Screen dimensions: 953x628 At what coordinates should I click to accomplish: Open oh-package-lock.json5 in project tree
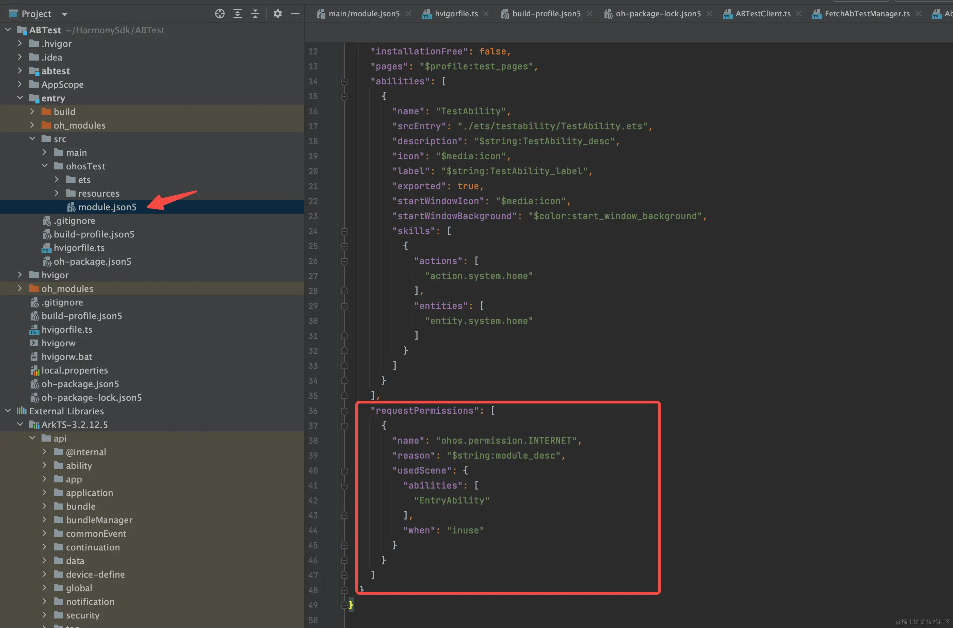tap(91, 398)
